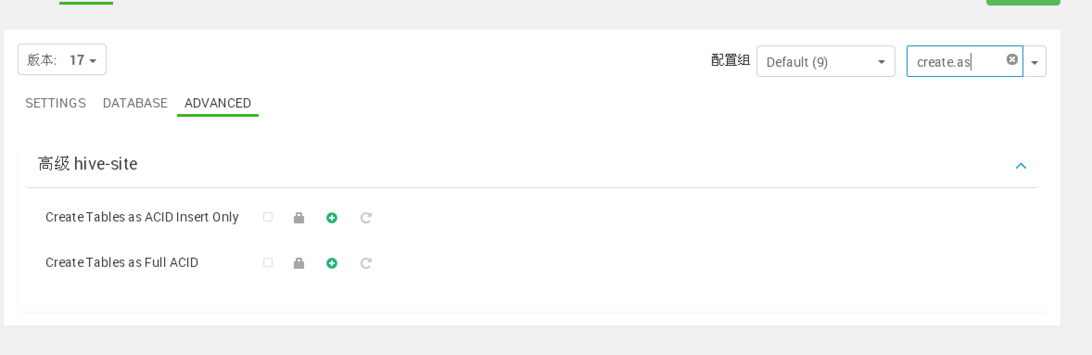Open the Default (9) config group dropdown
Screen dimensions: 1092x355
pyautogui.click(x=825, y=61)
